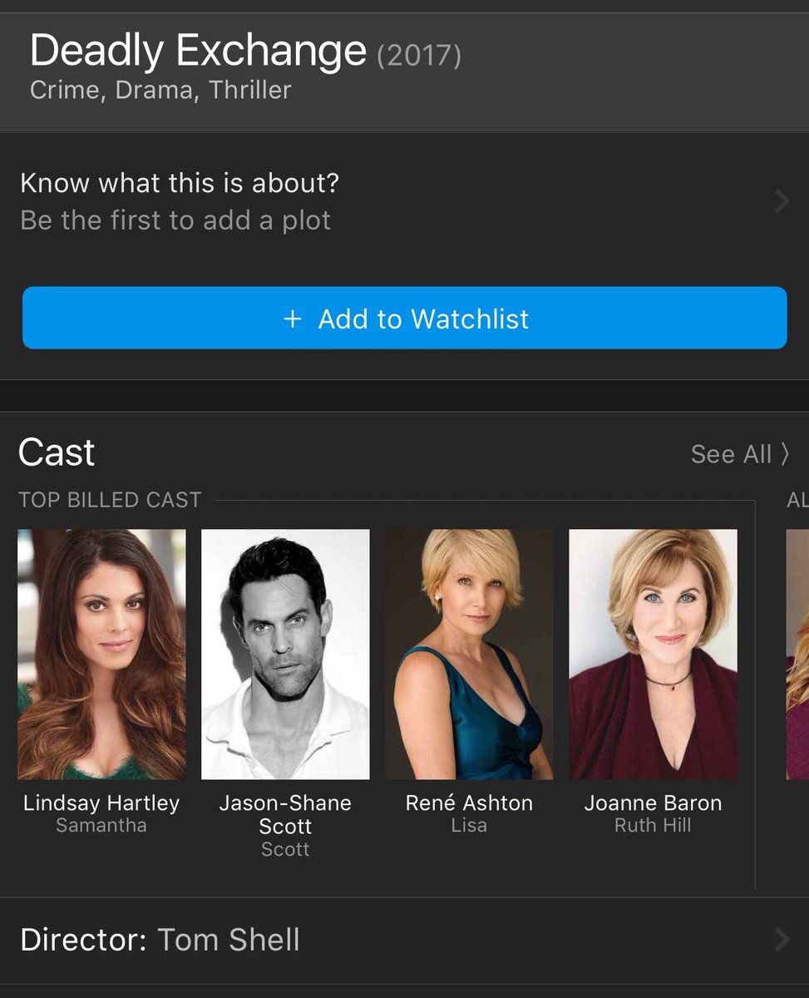Open Joanne Baron's headshot

(x=653, y=655)
